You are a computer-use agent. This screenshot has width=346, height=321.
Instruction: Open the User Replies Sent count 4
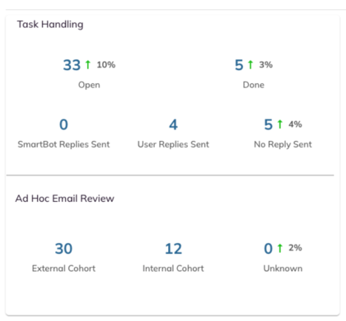pos(173,124)
